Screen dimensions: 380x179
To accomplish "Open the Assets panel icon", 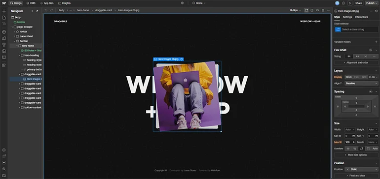I will coord(4,51).
